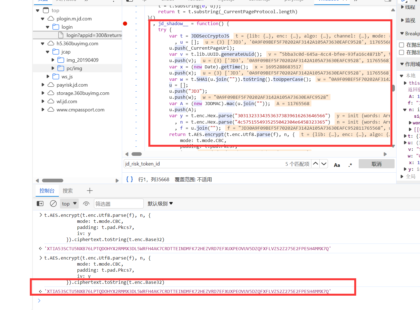Click the console 筛选器 filter input

(x=119, y=204)
